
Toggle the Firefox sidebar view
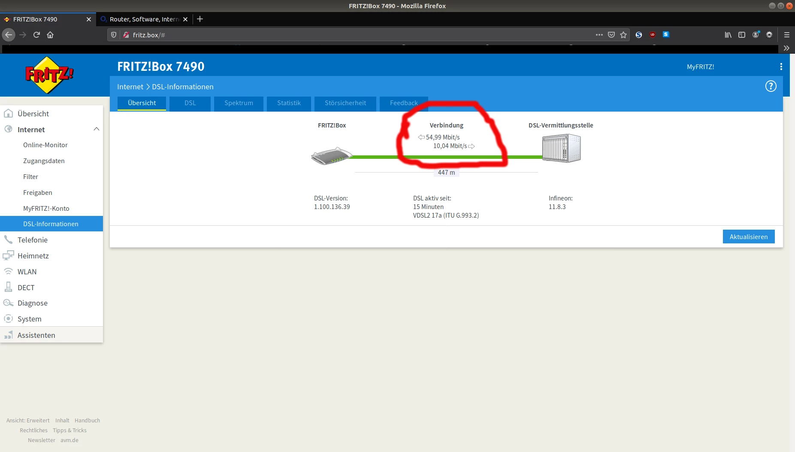click(x=742, y=35)
